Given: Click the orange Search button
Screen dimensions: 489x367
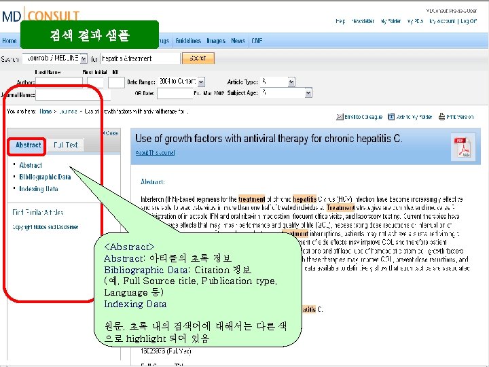Looking at the screenshot, I should point(198,58).
